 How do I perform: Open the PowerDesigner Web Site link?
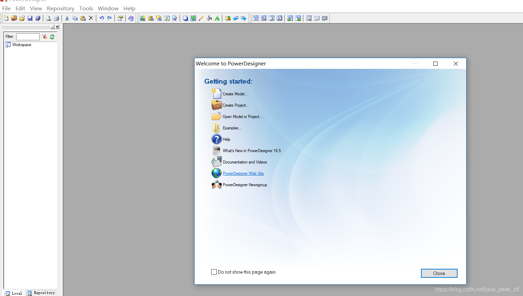(x=243, y=173)
